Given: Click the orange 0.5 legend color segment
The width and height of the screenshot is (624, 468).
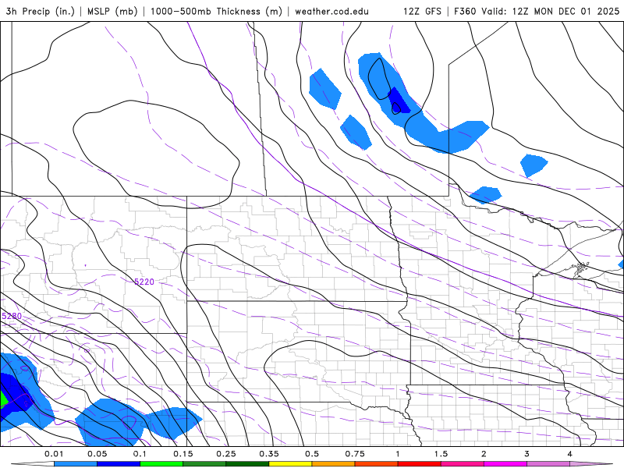Looking at the screenshot, I should pyautogui.click(x=334, y=464).
